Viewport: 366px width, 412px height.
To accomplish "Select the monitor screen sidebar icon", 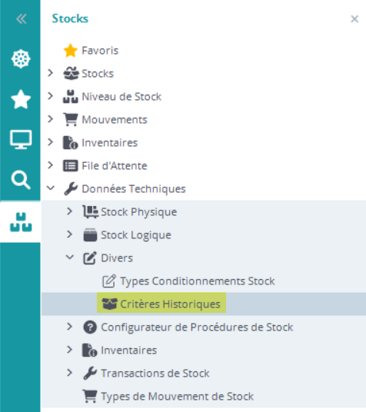I will point(21,139).
